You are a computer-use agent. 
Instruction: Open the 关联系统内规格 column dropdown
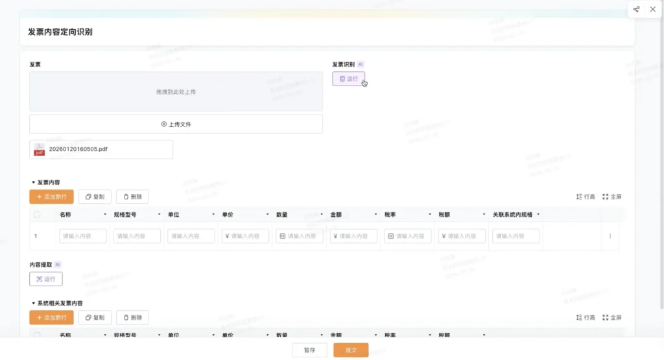point(538,214)
